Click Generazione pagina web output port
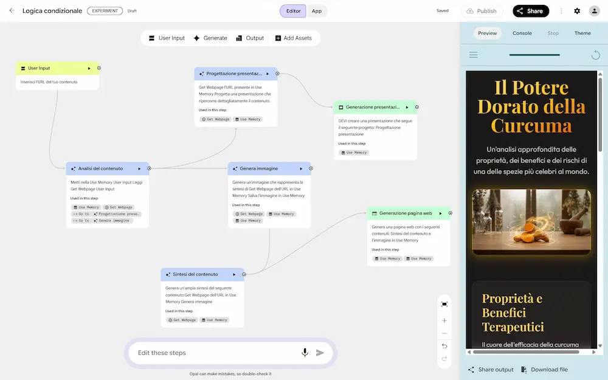Screen dimensions: 608x380 click(x=450, y=213)
